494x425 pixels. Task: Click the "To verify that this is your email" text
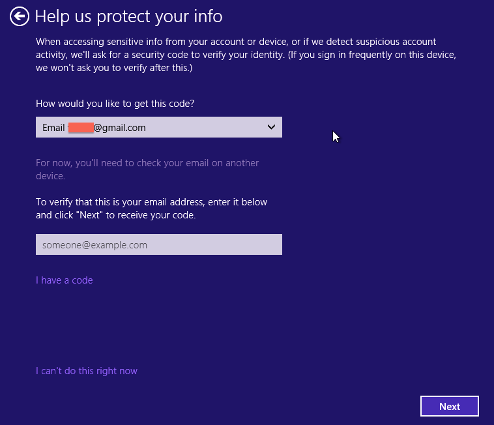click(151, 202)
